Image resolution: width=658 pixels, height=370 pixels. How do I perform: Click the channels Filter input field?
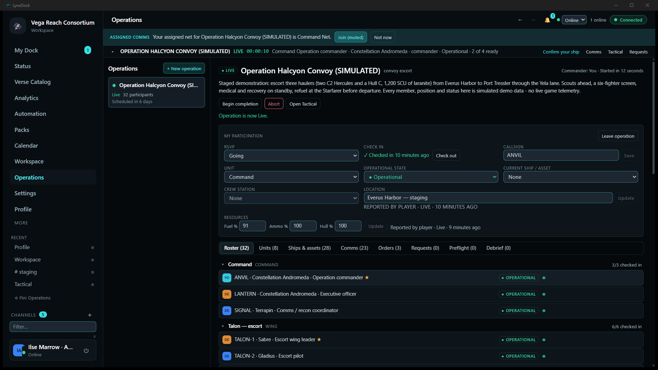coord(53,327)
